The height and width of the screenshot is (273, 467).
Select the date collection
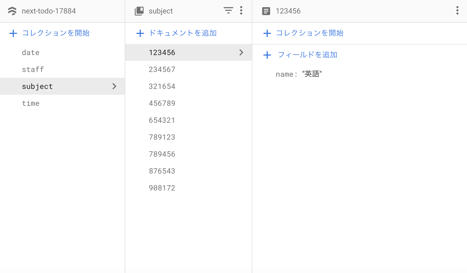point(31,52)
